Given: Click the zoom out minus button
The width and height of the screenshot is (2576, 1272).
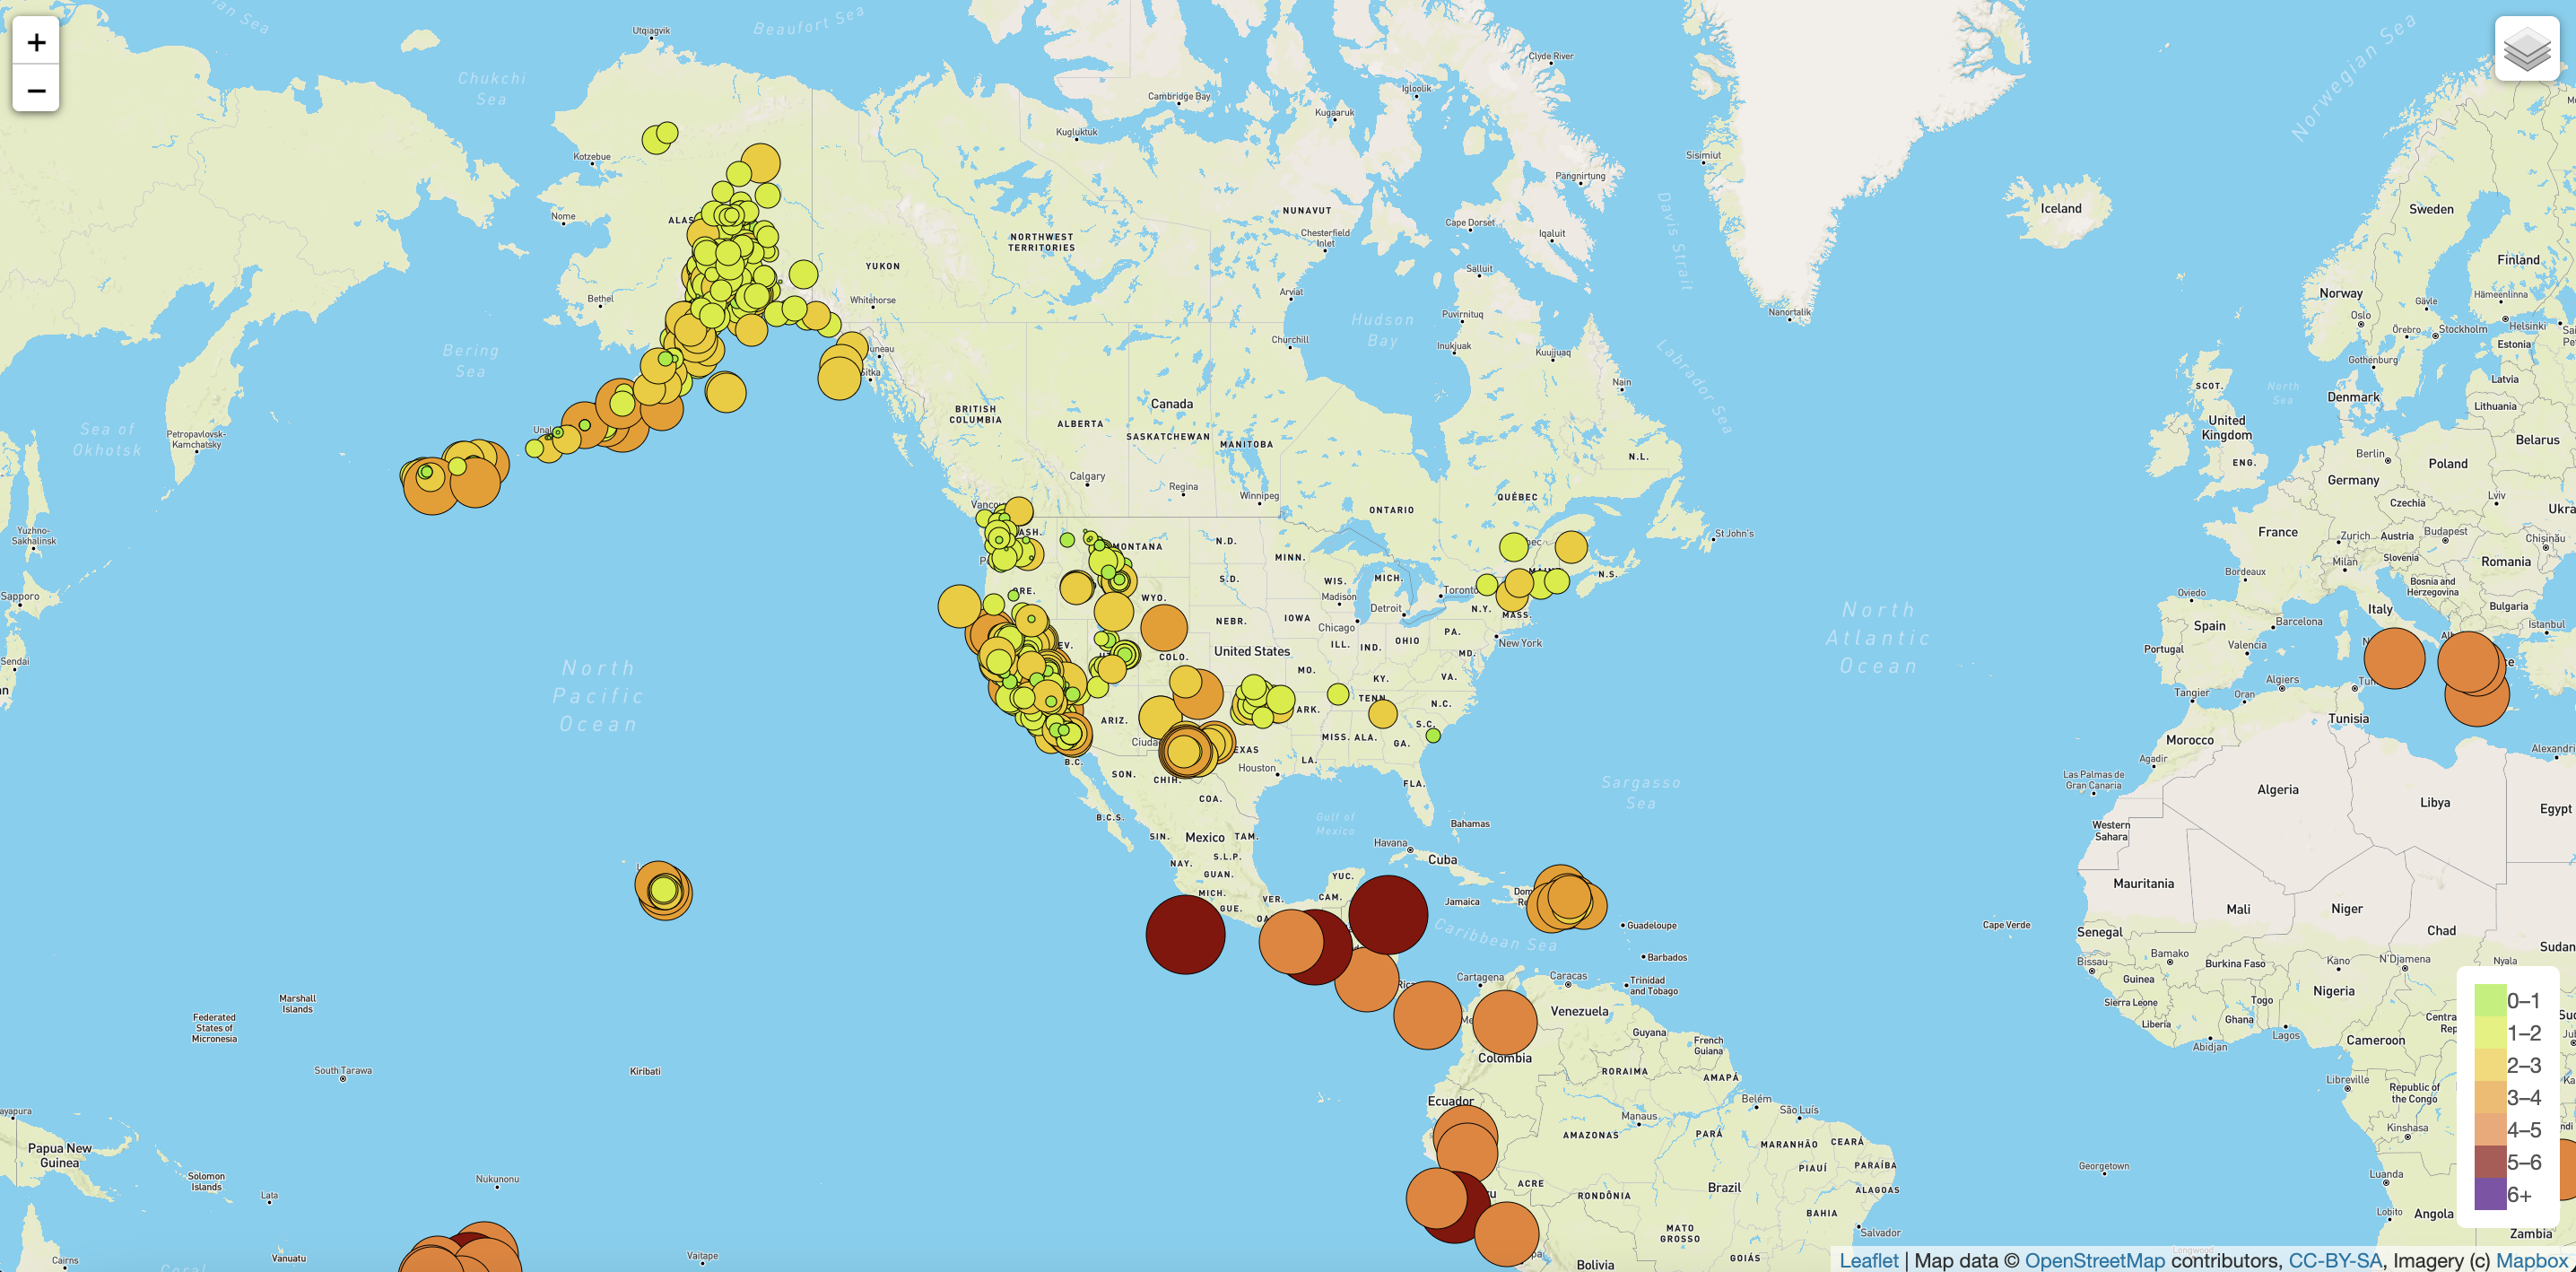Looking at the screenshot, I should 36,91.
